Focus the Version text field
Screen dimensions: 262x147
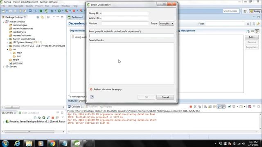[125, 23]
